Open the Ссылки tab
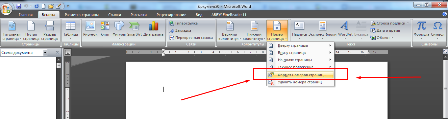 (114, 15)
